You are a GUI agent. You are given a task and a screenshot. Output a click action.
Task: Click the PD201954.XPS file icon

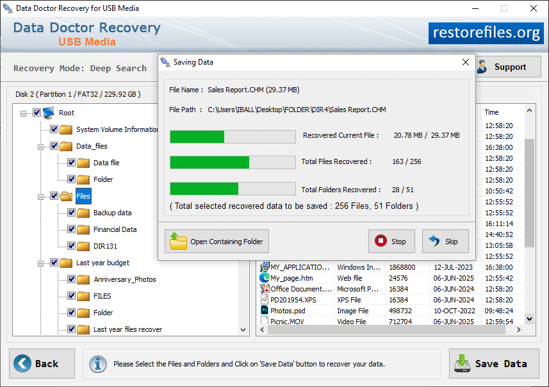[x=265, y=299]
